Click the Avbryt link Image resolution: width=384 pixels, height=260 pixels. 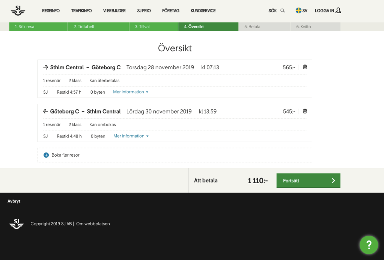tap(14, 201)
